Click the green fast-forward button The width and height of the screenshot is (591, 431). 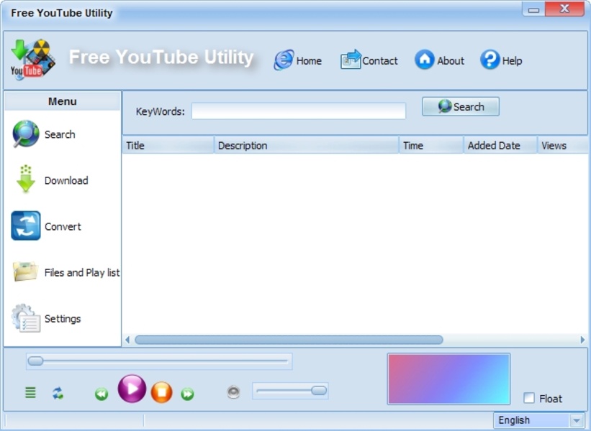tap(187, 394)
